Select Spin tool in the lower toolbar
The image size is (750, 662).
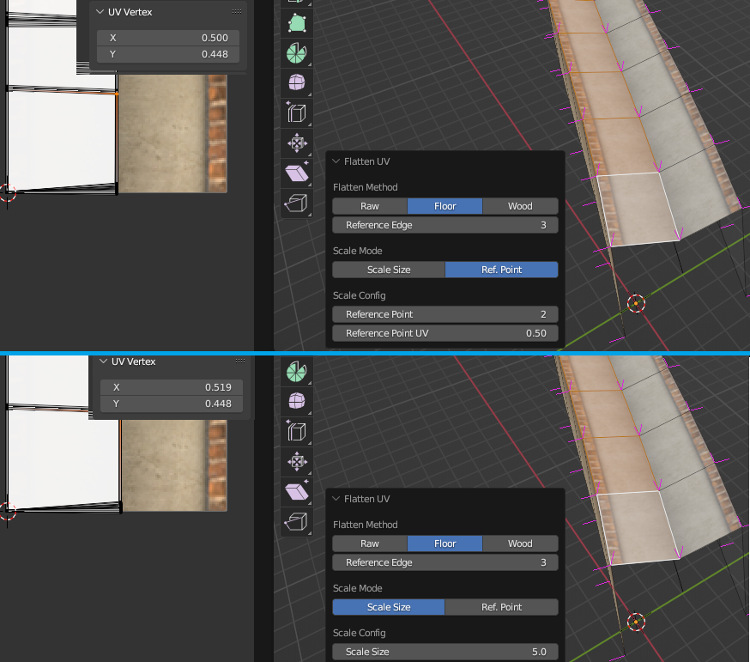point(297,372)
